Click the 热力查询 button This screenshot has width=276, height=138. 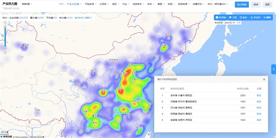pos(241,5)
